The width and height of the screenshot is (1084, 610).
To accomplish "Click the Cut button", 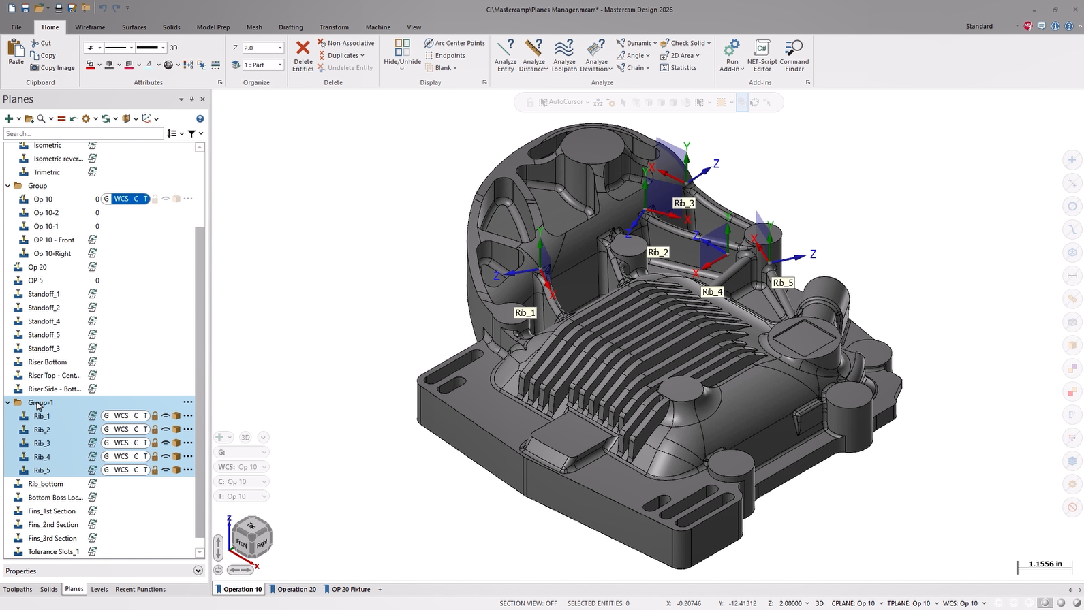I will pos(41,43).
